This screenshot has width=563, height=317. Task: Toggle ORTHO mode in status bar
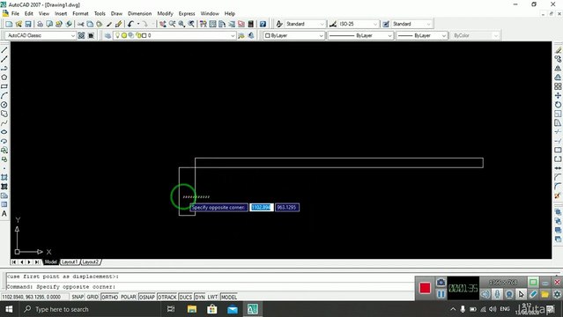[x=109, y=297]
